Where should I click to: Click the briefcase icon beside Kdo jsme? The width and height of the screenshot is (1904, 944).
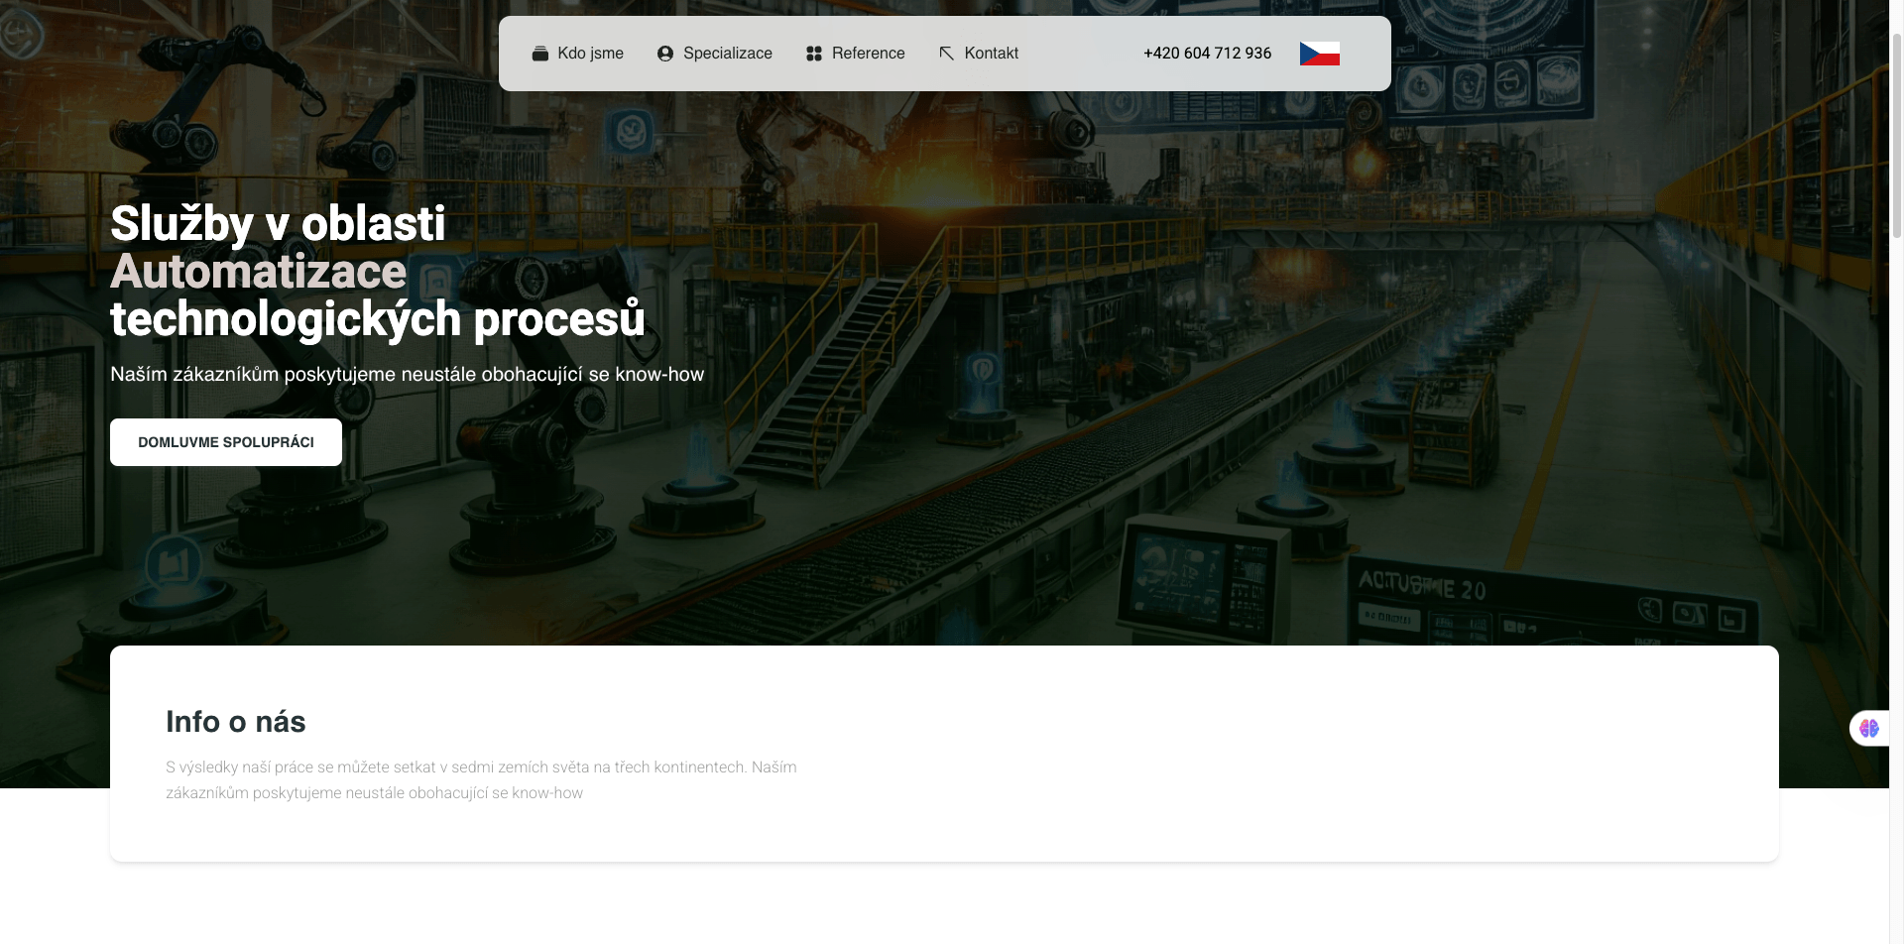tap(539, 54)
